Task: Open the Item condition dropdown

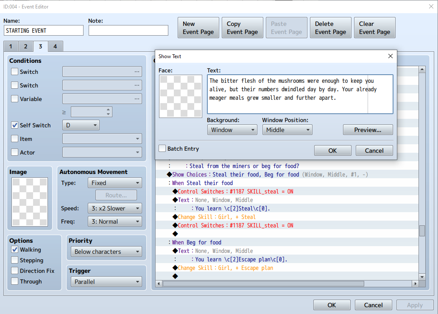Action: 102,139
